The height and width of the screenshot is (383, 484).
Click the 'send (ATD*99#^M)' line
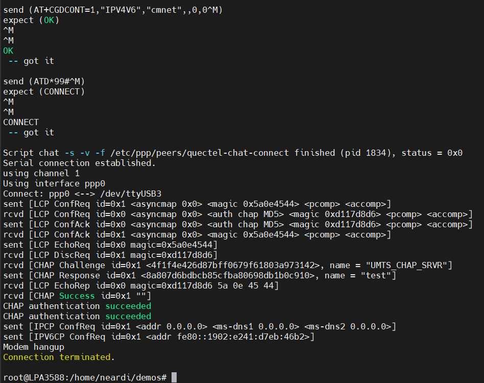click(44, 82)
